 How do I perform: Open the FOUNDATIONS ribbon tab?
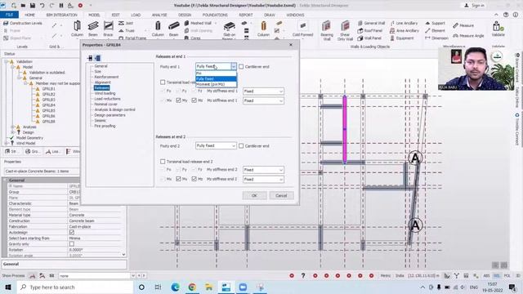215,15
